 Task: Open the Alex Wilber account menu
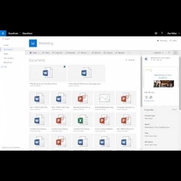(173, 33)
